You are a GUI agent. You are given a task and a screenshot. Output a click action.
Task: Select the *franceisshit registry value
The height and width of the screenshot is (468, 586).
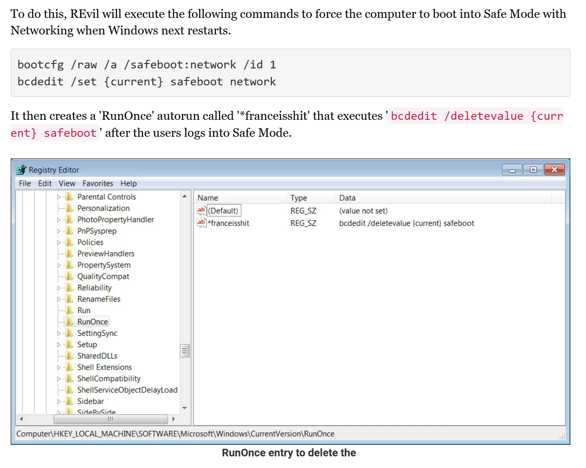[229, 223]
